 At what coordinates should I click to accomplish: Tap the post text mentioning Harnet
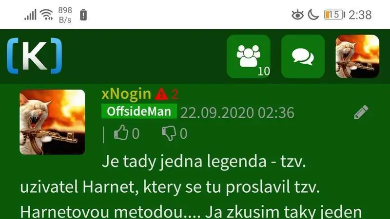pos(191,186)
